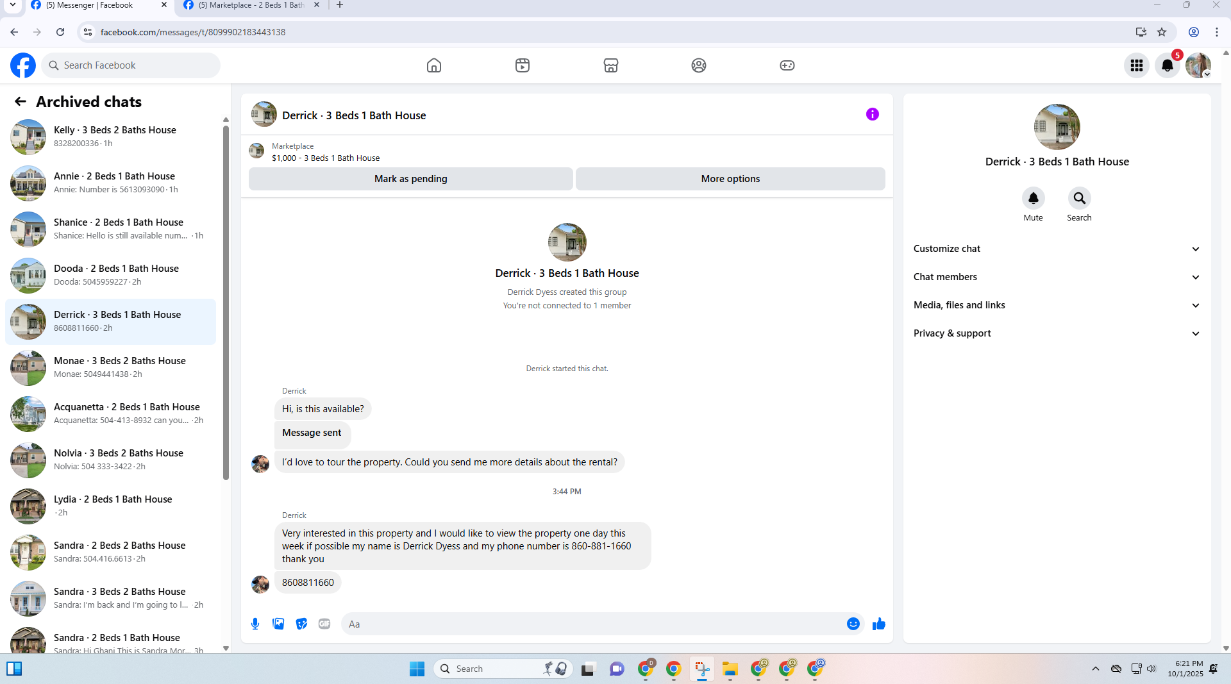Click the message 8608811660 bubble
Image resolution: width=1231 pixels, height=684 pixels.
pyautogui.click(x=308, y=583)
